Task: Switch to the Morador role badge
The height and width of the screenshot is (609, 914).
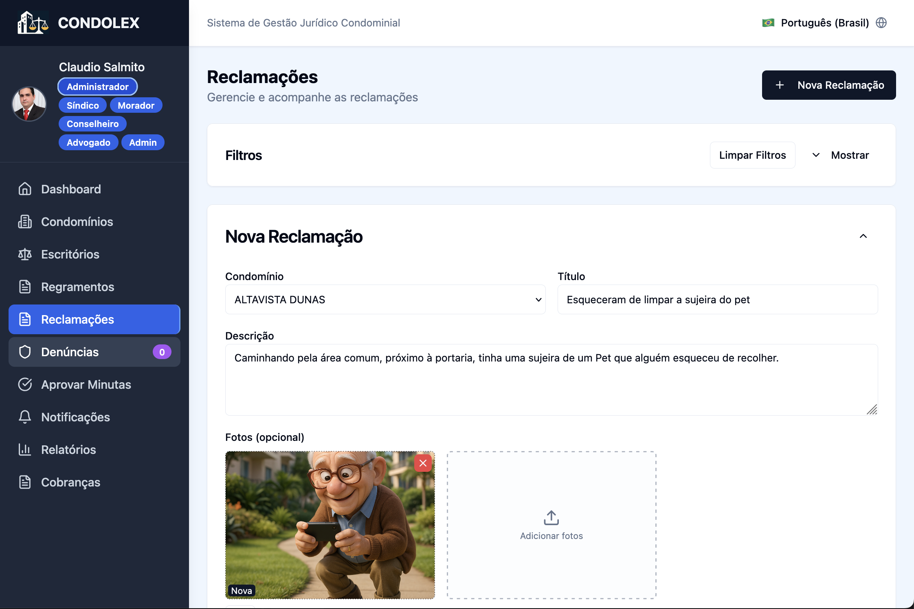Action: (136, 105)
